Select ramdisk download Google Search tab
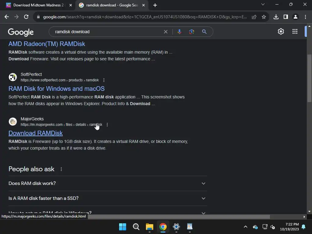Viewport: 312px width, 234px height. [x=112, y=5]
